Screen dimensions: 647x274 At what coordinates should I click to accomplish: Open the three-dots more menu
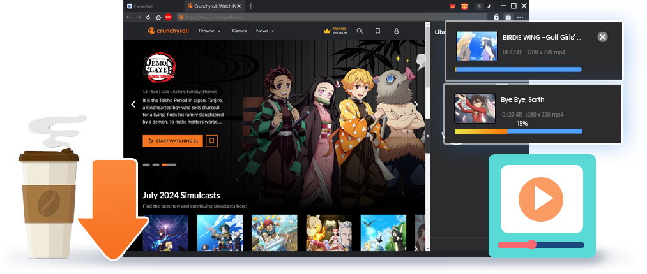tap(521, 17)
